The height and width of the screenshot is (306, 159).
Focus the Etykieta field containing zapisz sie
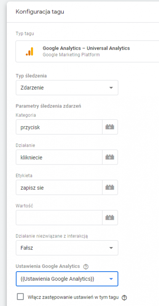[x=59, y=187]
